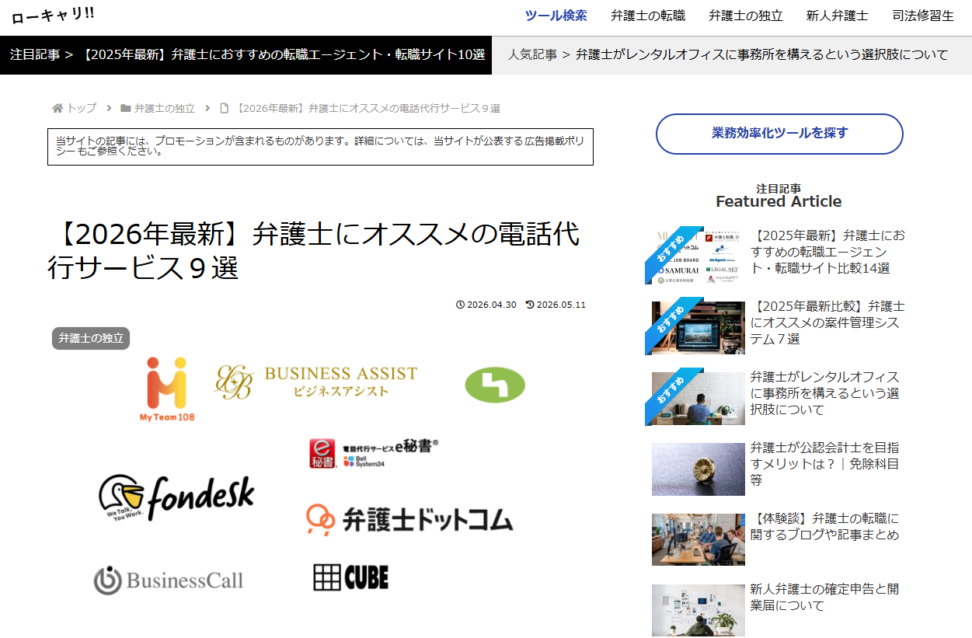Image resolution: width=972 pixels, height=638 pixels.
Task: Click the 弁護士ドットコム logo
Action: coord(409,519)
